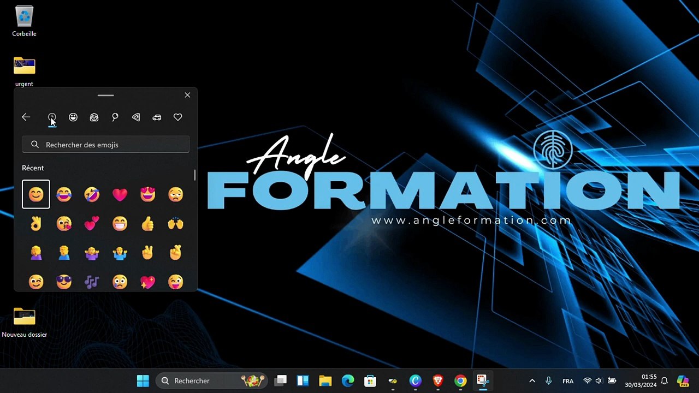
Task: Open Google Chrome from the taskbar
Action: click(x=460, y=380)
